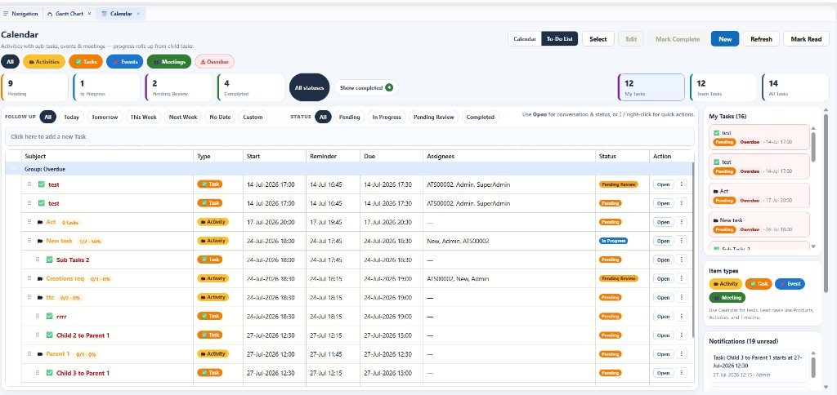This screenshot has width=837, height=395.
Task: Filter by the green Meetings chip
Action: pos(169,62)
